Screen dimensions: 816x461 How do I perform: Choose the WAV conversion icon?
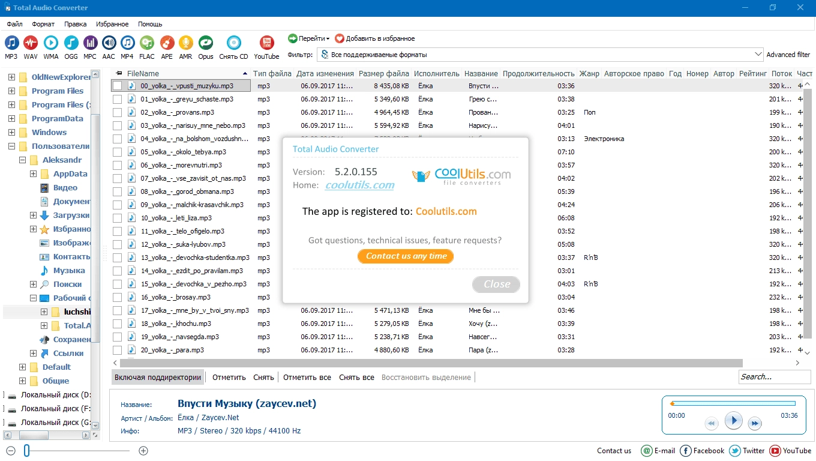tap(31, 43)
